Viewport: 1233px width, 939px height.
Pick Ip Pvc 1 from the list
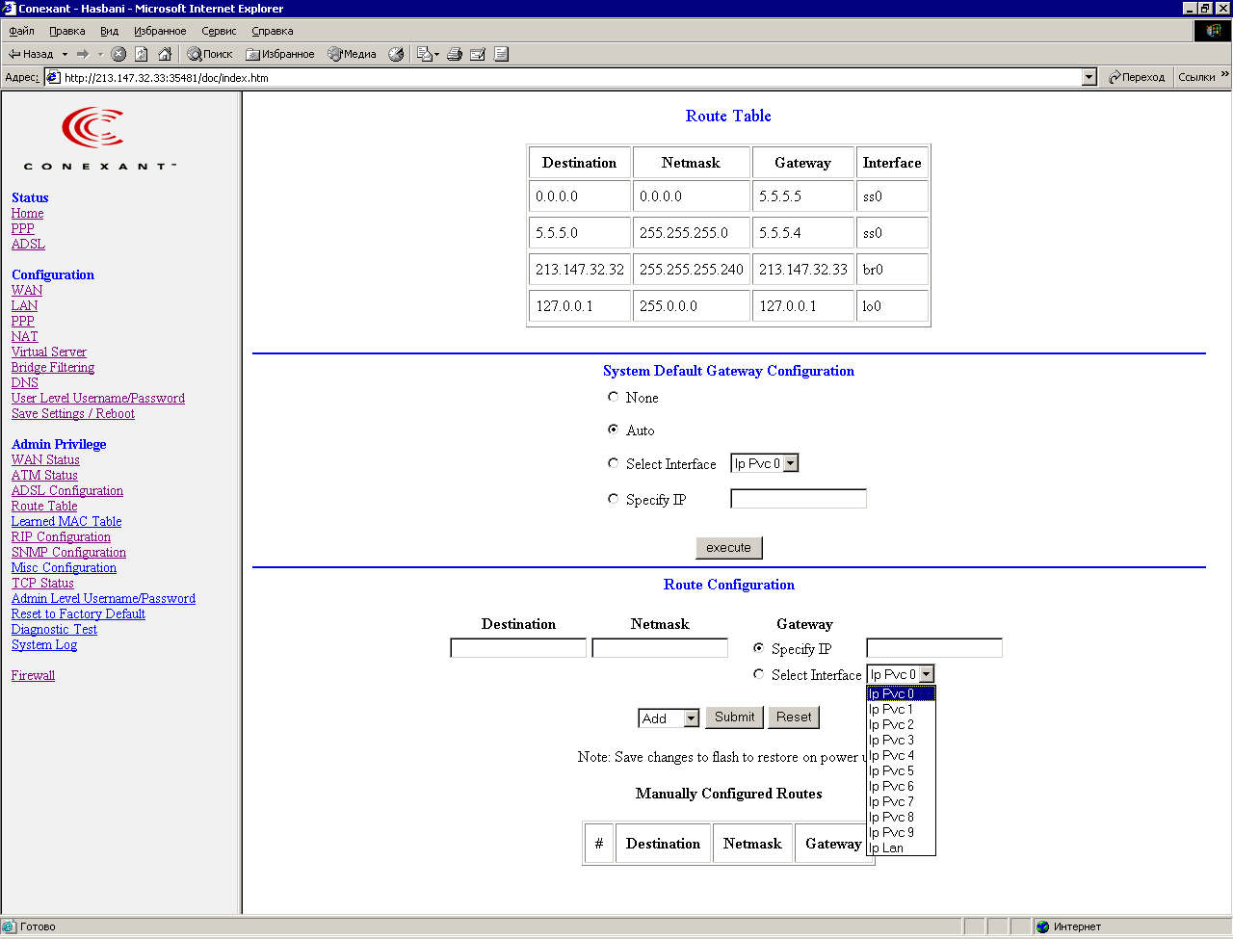[901, 709]
